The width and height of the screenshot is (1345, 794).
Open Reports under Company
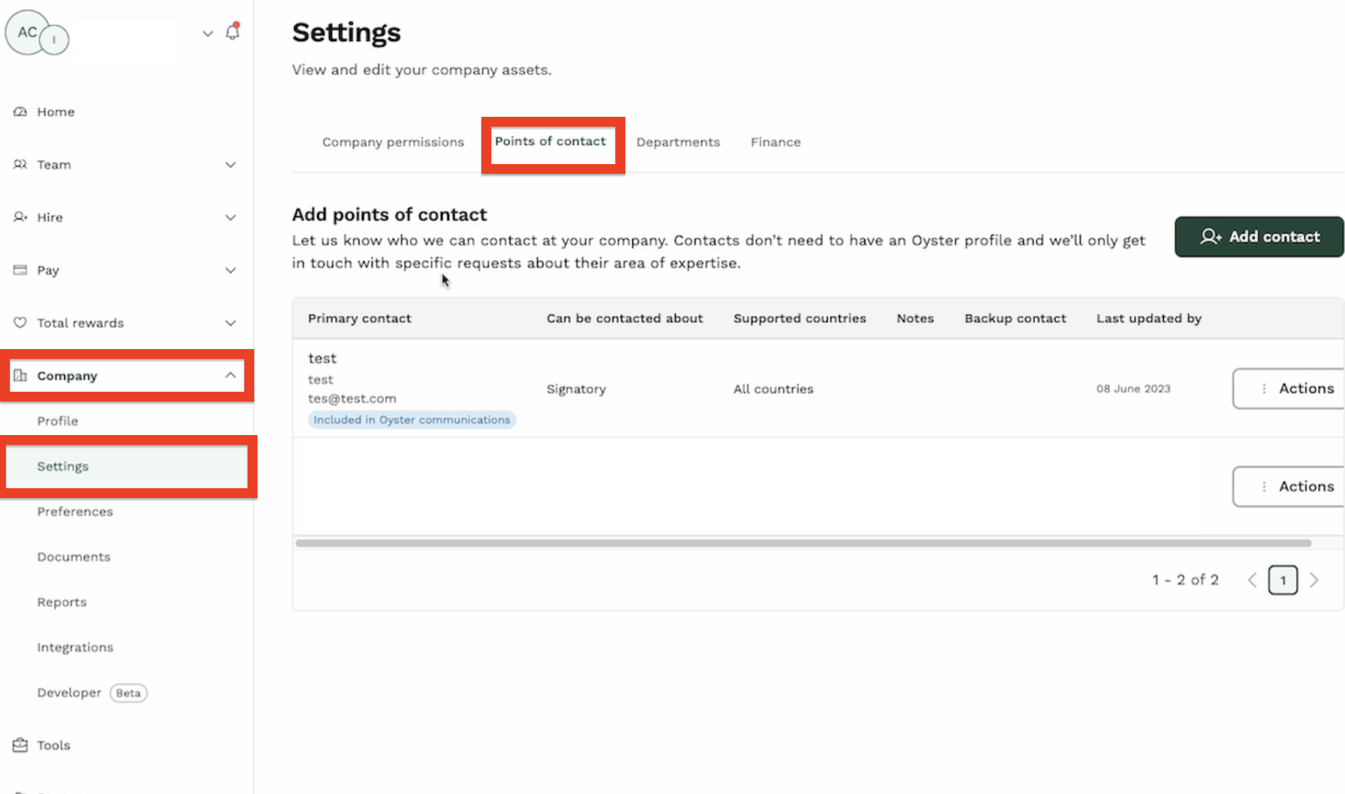tap(62, 602)
